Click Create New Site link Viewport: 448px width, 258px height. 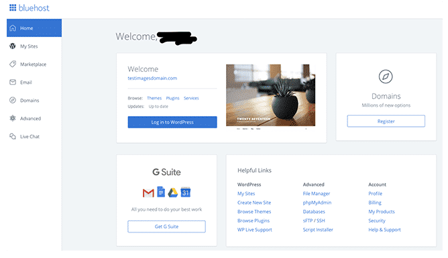click(254, 202)
